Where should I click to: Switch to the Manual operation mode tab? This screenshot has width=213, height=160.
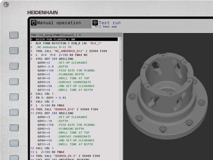coord(61,24)
